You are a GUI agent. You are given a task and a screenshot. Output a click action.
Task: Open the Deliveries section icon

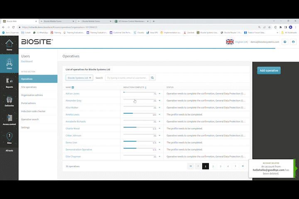[x=9, y=101]
